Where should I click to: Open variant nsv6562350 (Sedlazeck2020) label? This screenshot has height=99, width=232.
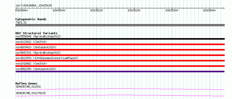36,69
